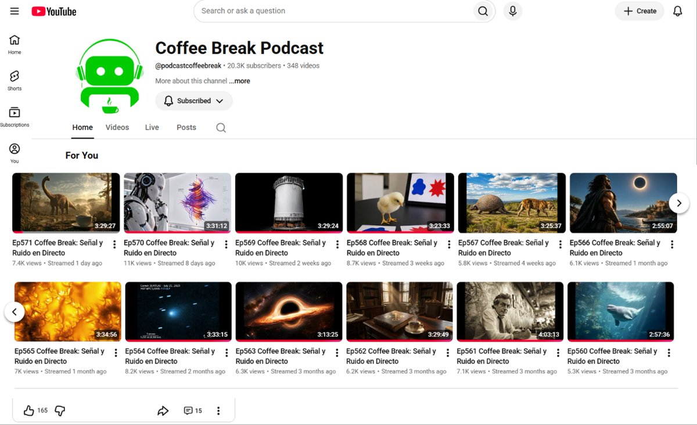Dislike the post below the shelf
697x425 pixels.
[60, 410]
